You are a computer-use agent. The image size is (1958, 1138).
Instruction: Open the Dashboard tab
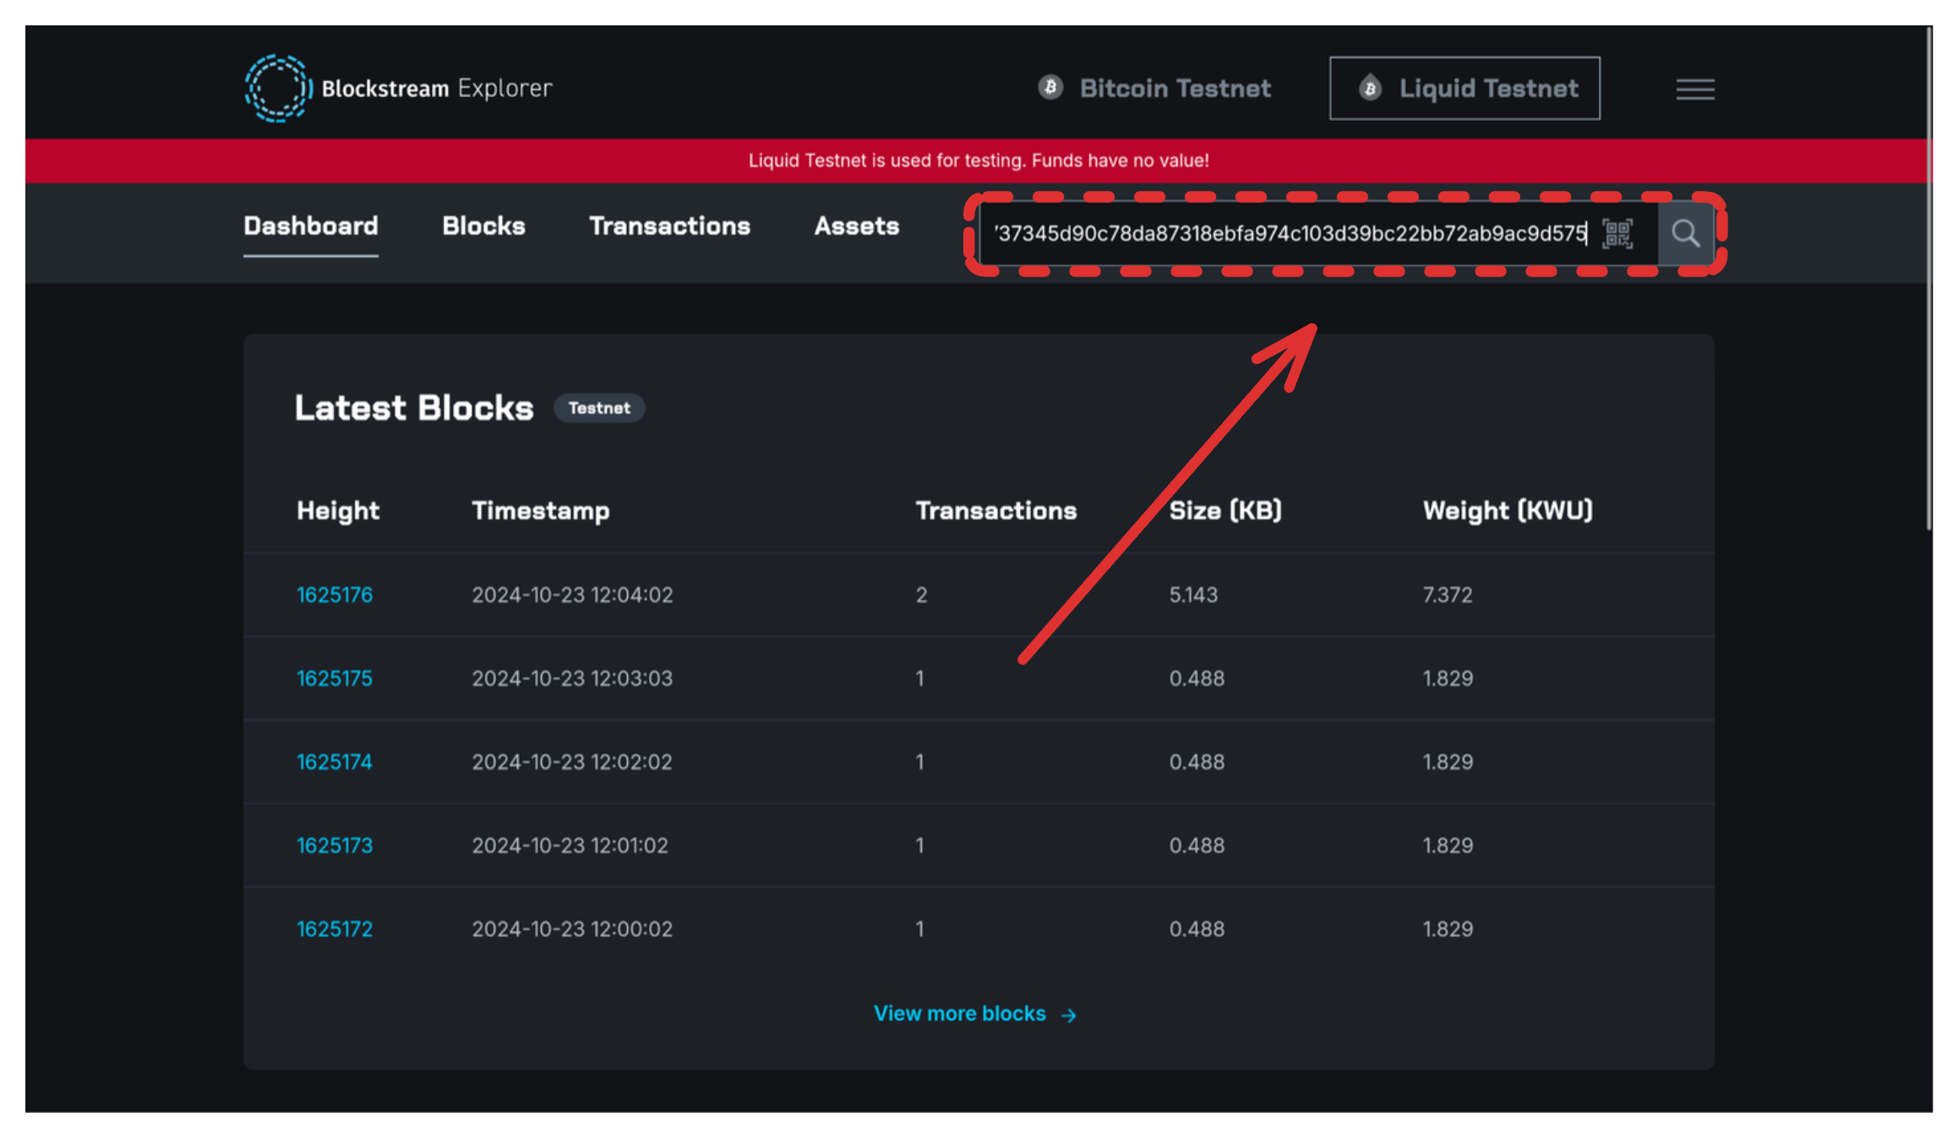pos(310,226)
